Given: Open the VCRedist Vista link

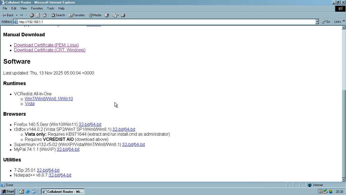Looking at the screenshot, I should click(x=30, y=104).
